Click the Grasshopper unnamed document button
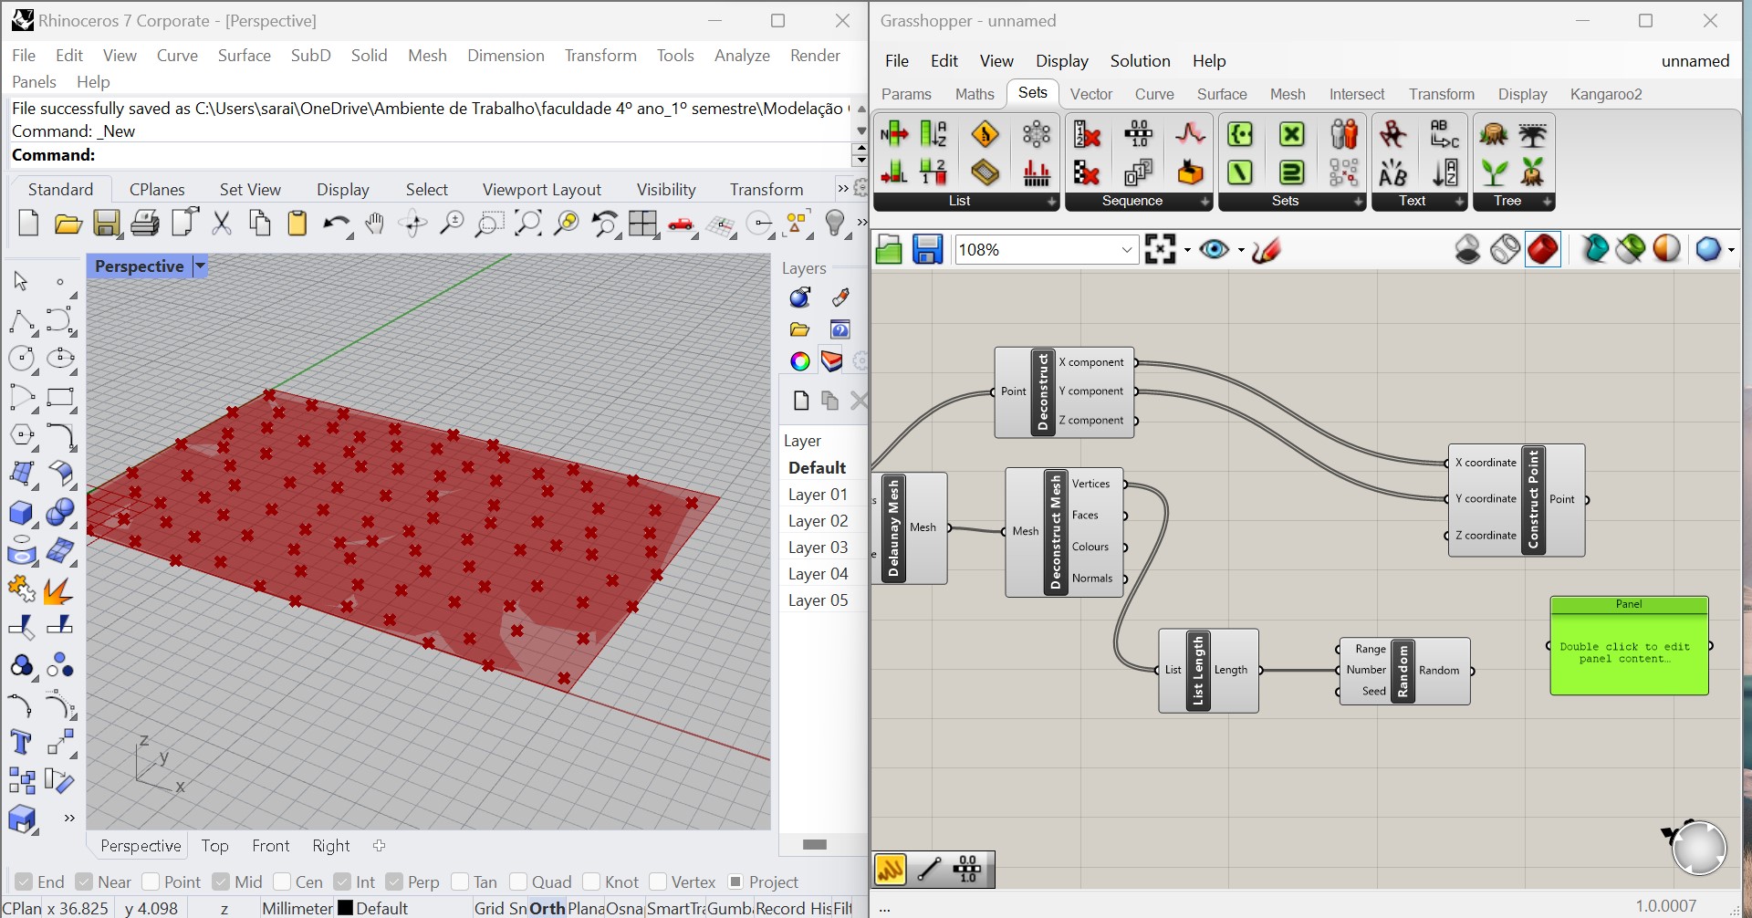The height and width of the screenshot is (918, 1752). (1695, 61)
